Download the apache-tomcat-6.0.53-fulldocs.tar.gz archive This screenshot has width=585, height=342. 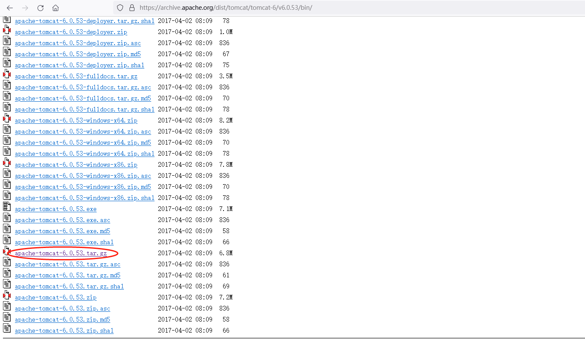[76, 76]
